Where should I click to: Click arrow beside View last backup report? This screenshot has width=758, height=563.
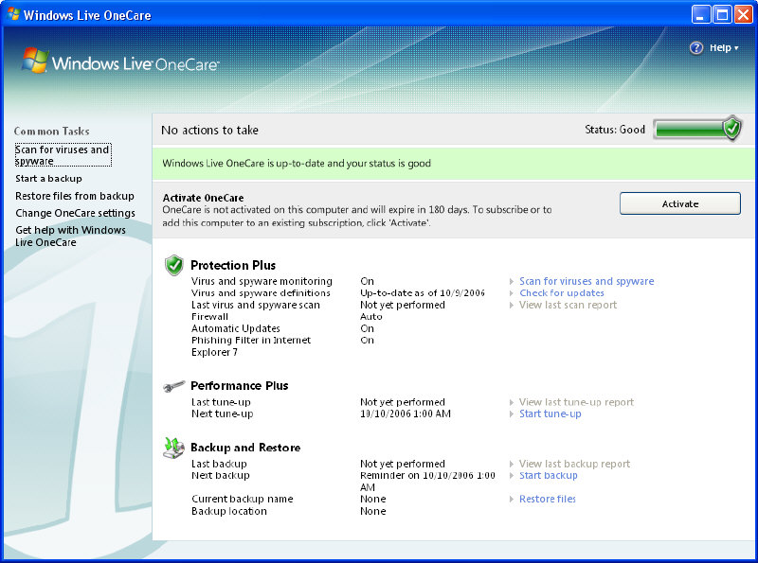(512, 464)
